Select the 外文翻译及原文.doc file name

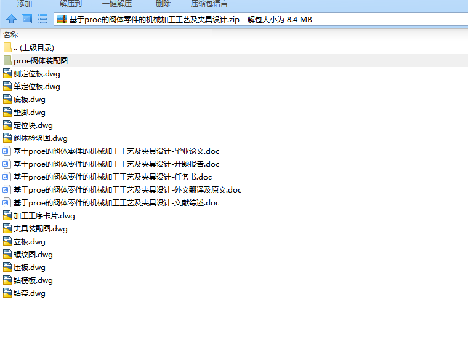tap(127, 190)
